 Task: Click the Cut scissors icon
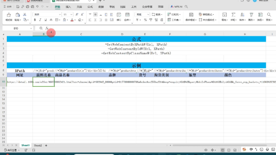[25, 15]
